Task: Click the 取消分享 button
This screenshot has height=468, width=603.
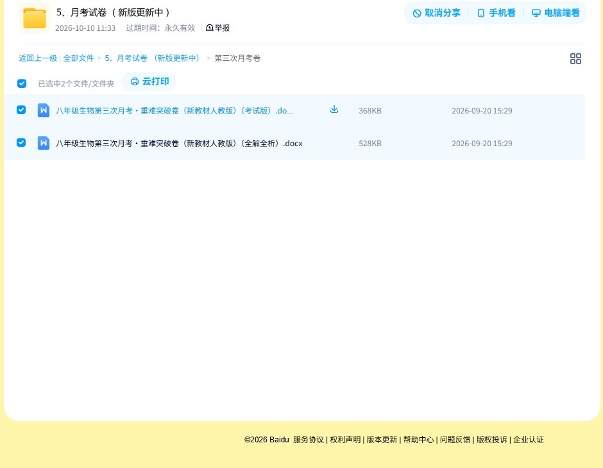Action: (436, 13)
